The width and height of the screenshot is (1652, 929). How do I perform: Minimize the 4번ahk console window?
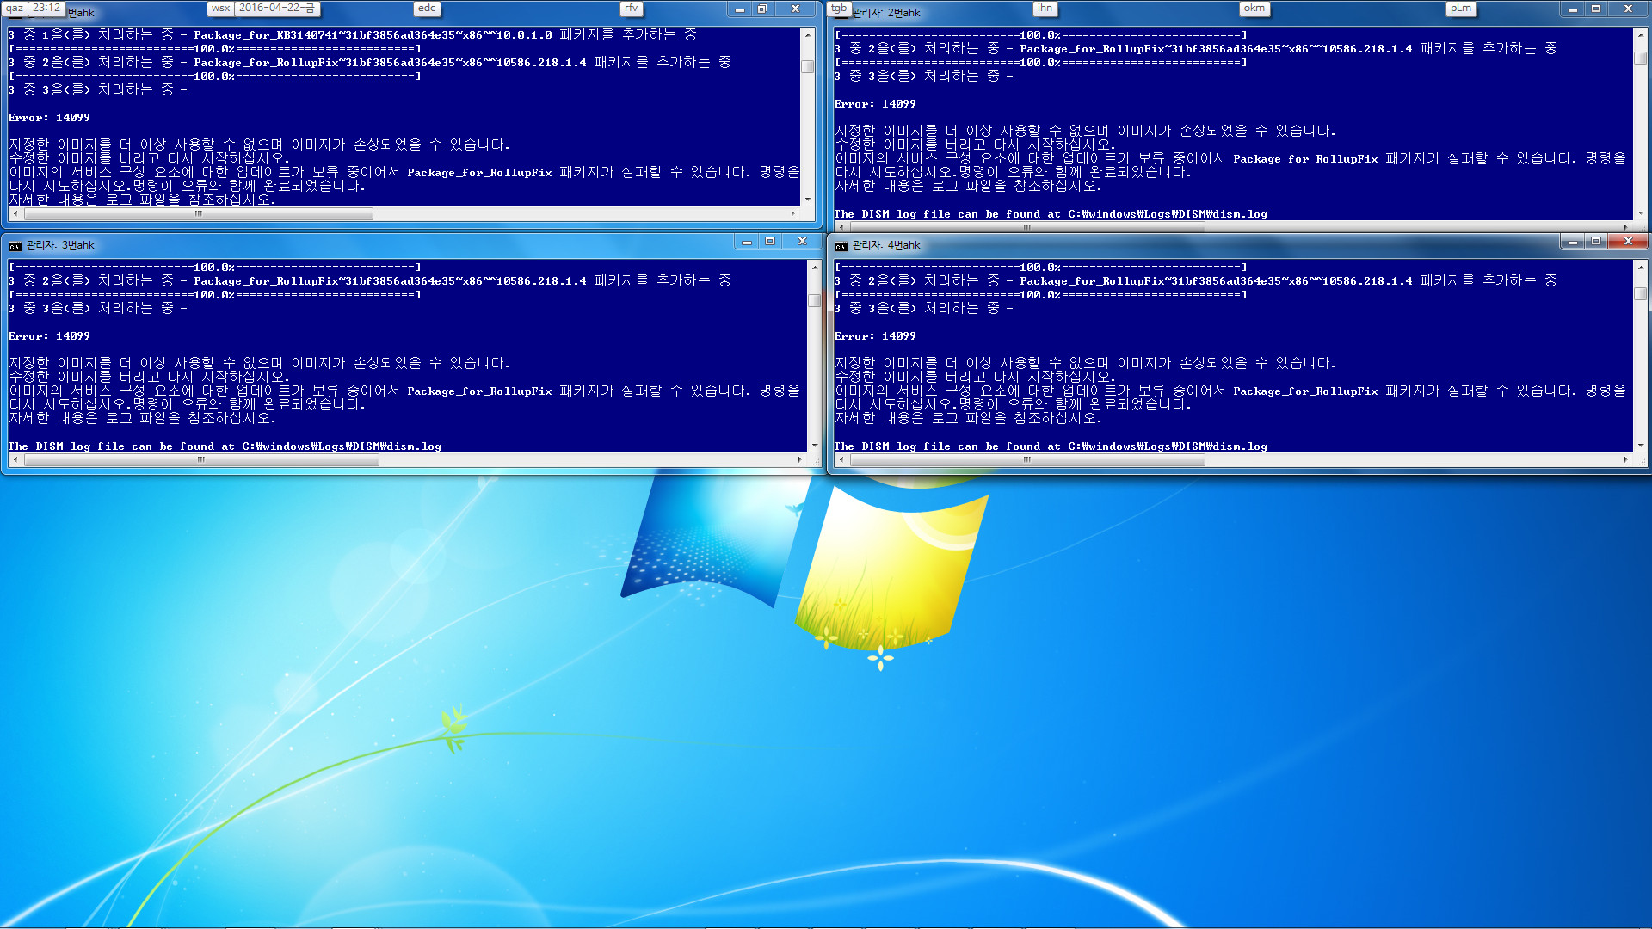[x=1572, y=242]
